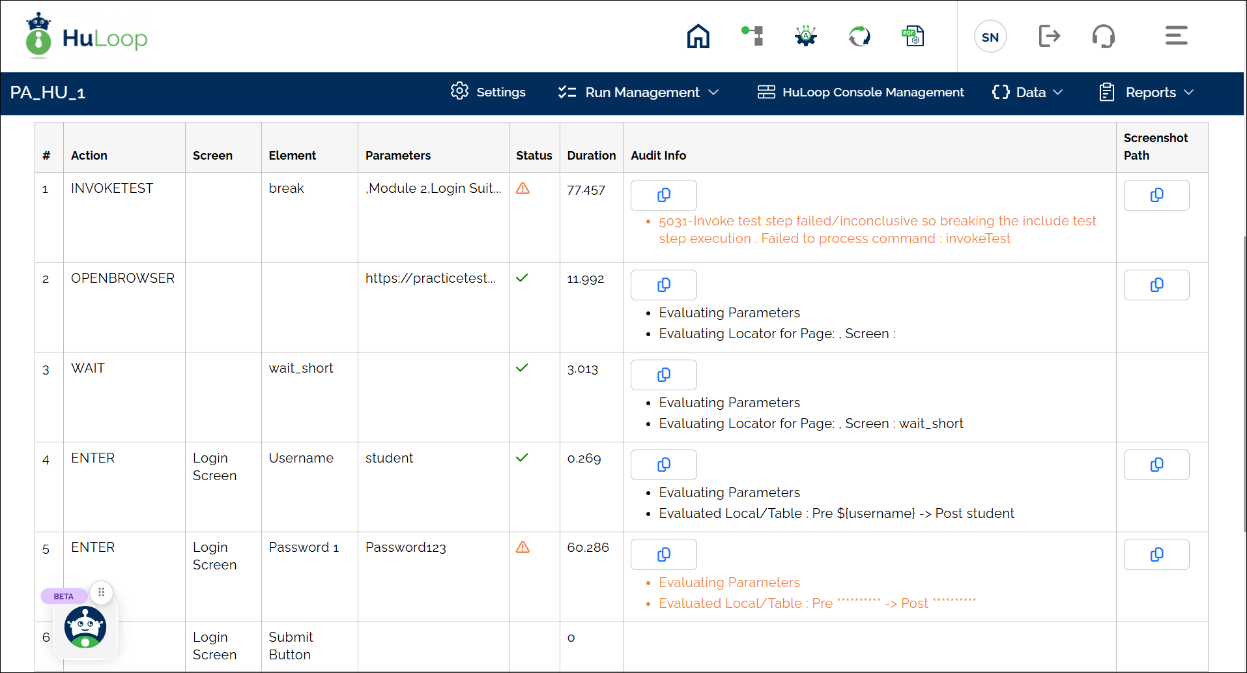Open the hamburger menu
This screenshot has height=673, width=1247.
1176,36
